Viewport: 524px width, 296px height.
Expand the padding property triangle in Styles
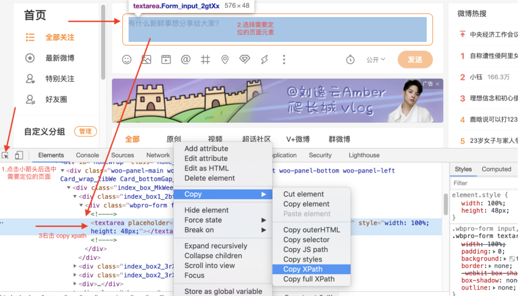click(x=495, y=251)
